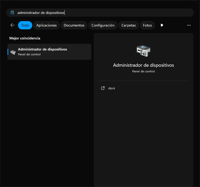Switch to the Documentos filter

coord(74,25)
